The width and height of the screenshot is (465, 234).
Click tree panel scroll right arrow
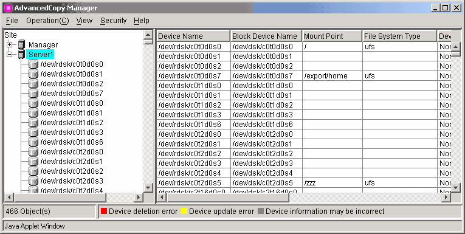138,197
